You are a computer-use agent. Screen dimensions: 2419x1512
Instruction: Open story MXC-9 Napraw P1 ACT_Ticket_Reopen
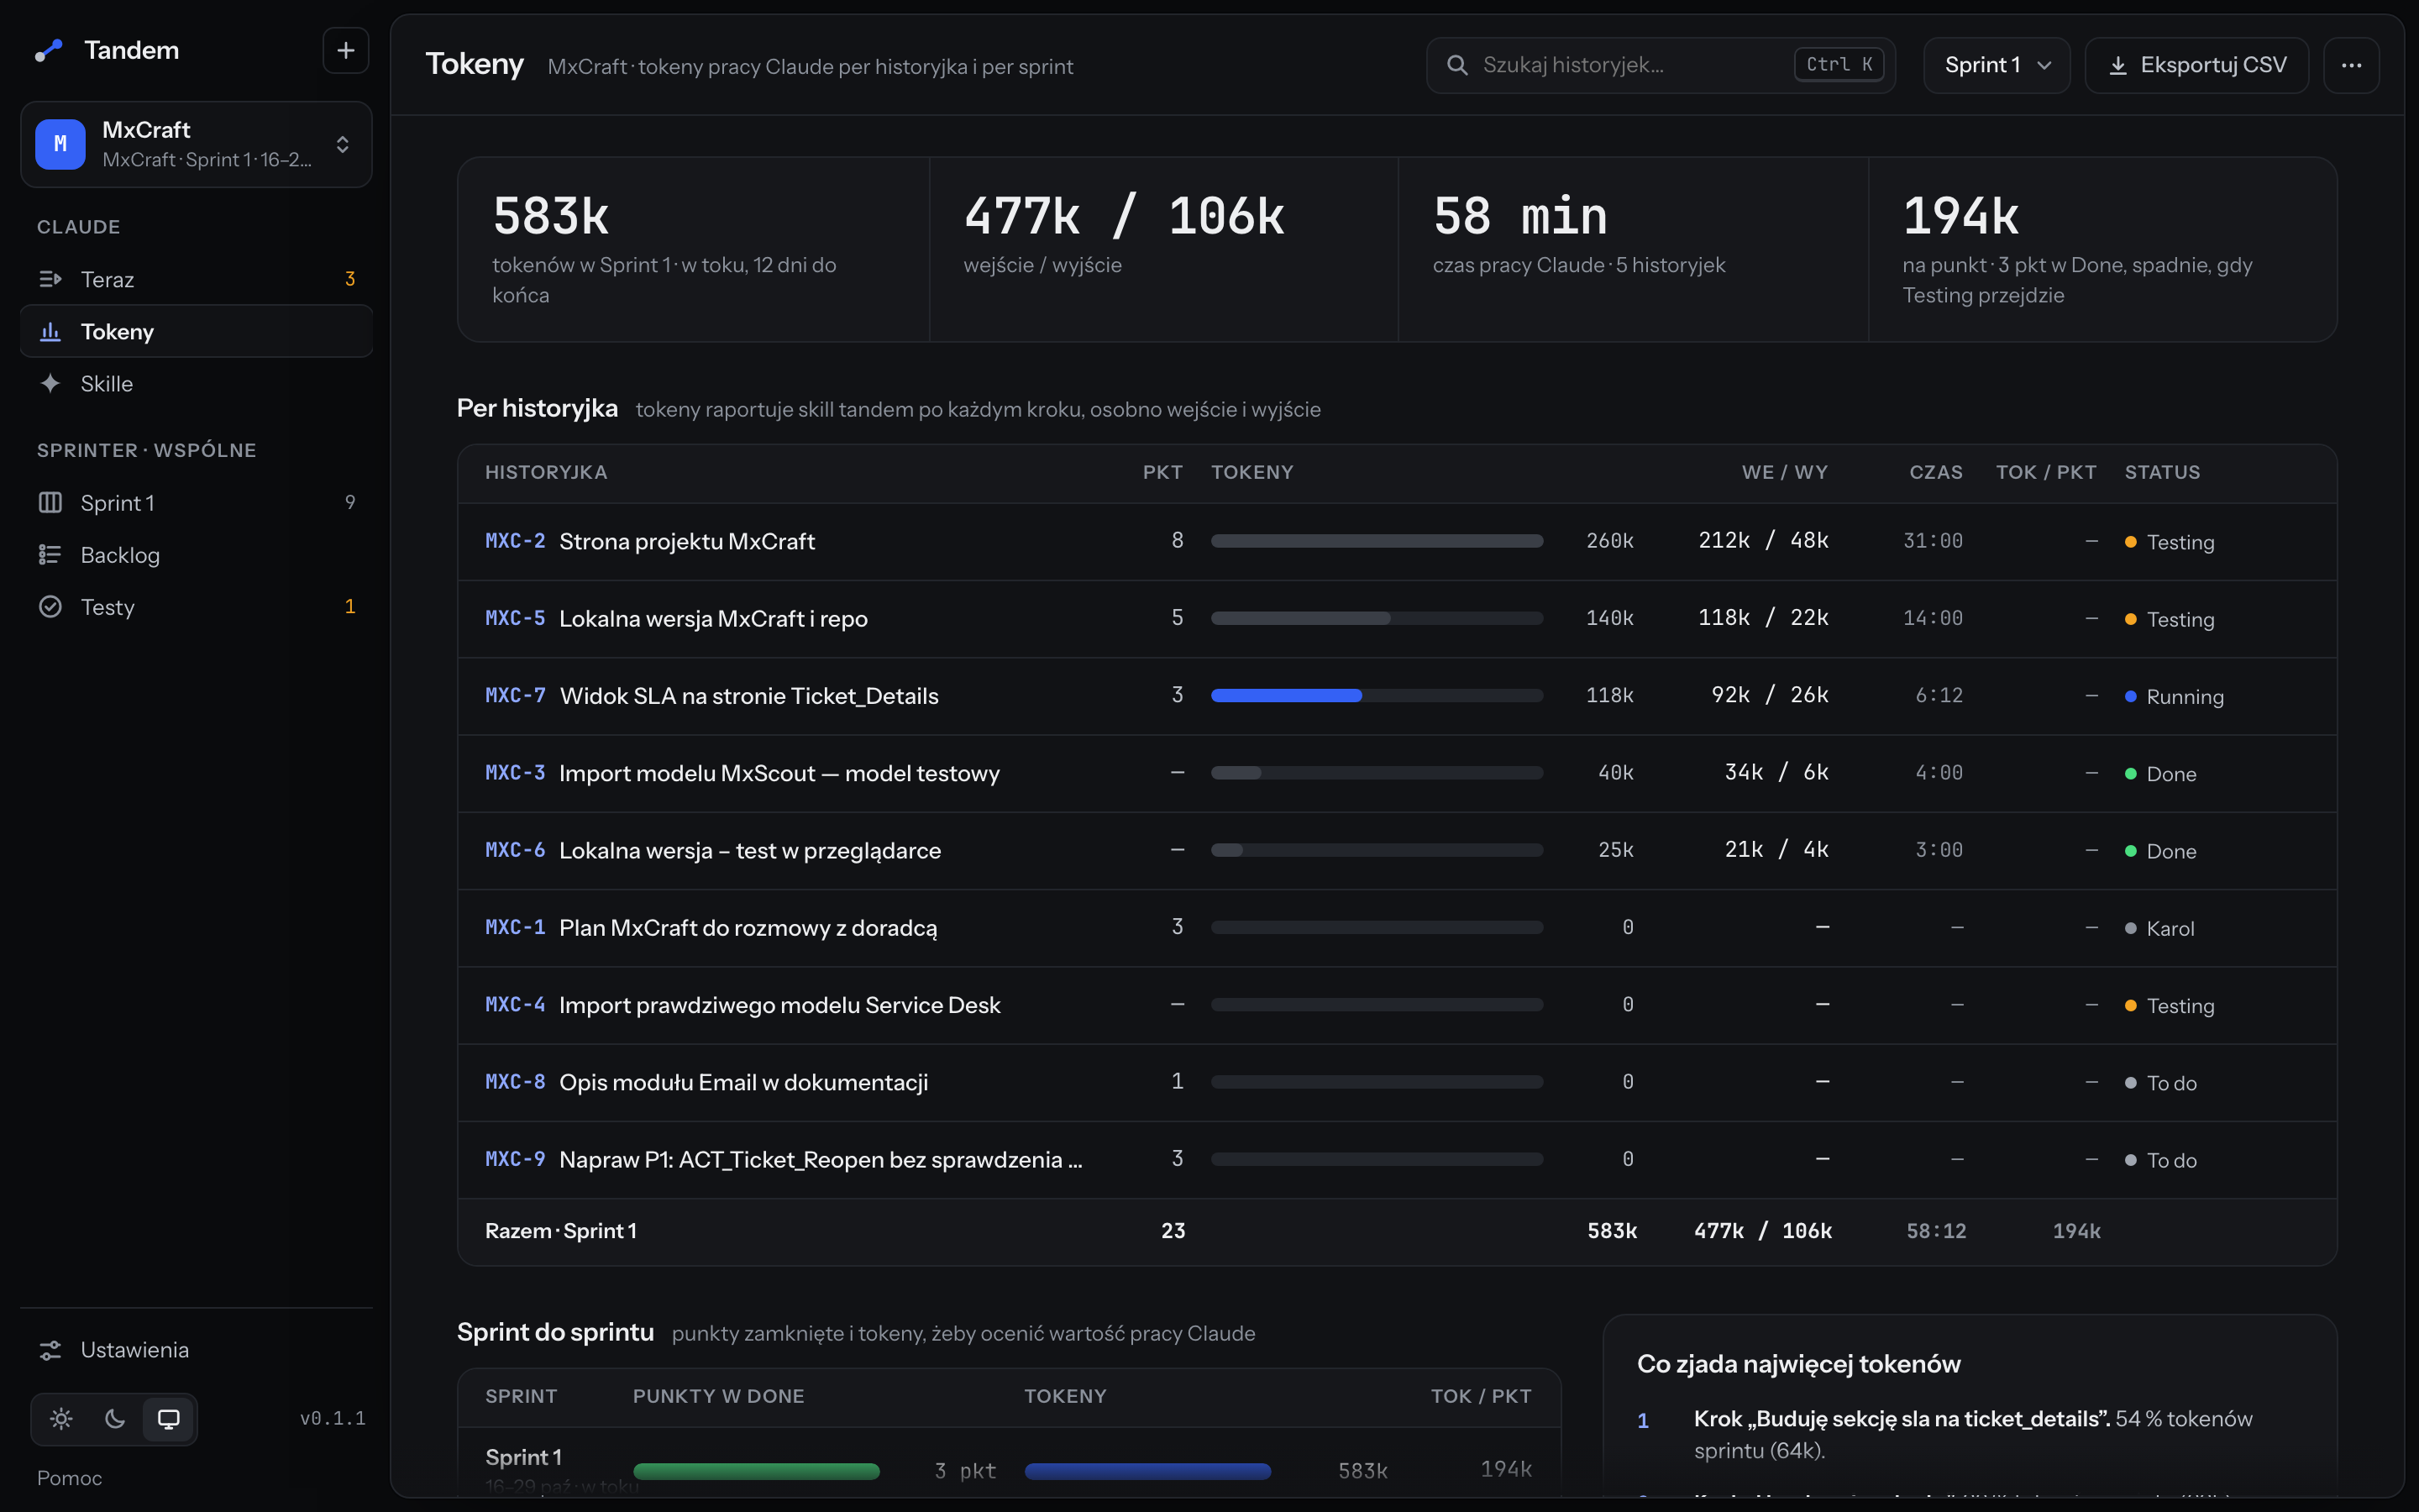point(1397,1159)
